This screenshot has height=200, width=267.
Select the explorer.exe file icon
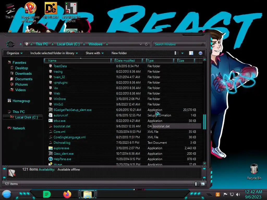pos(51,148)
